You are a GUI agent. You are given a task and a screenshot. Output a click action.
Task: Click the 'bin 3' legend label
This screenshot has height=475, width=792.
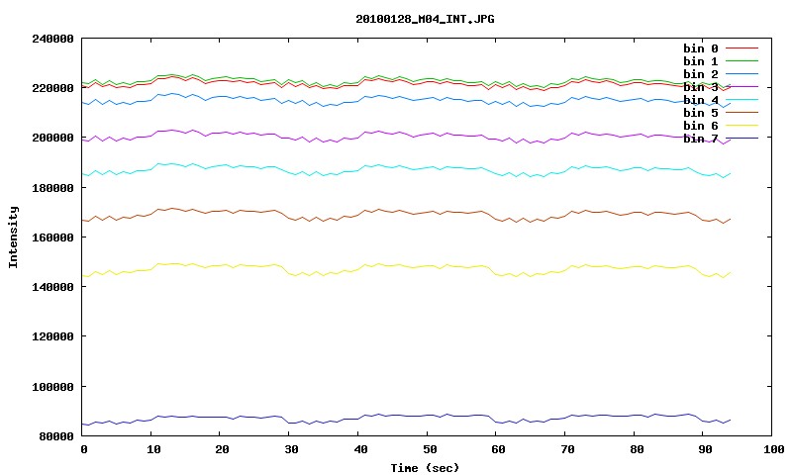701,87
